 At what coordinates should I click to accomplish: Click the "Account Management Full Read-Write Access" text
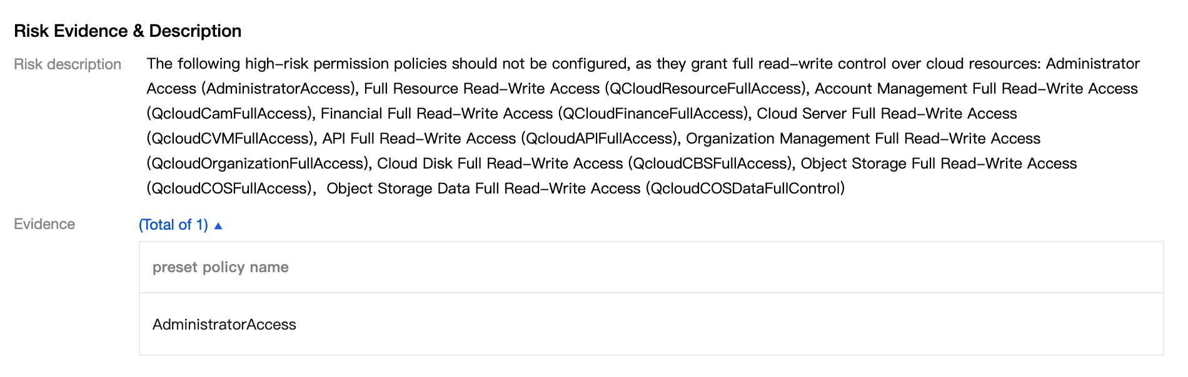click(976, 89)
